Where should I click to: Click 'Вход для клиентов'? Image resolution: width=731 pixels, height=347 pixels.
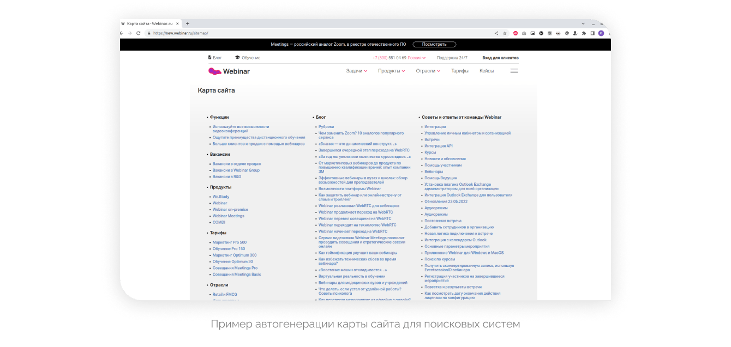pos(500,57)
